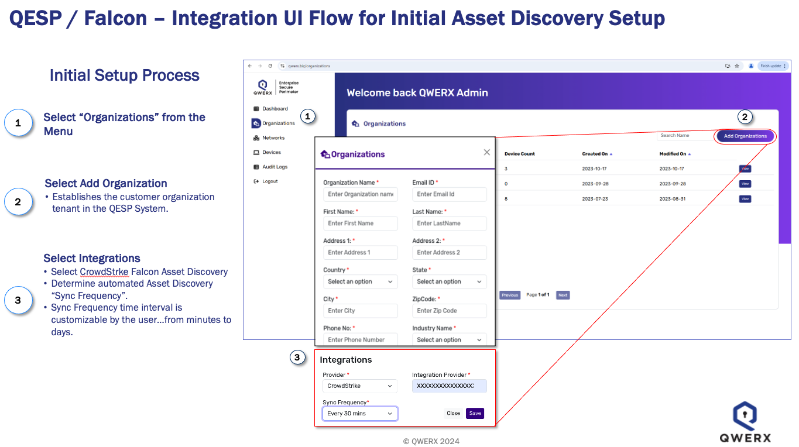Open the Provider dropdown showing CrowdStrike
This screenshot has height=447, width=799.
360,386
